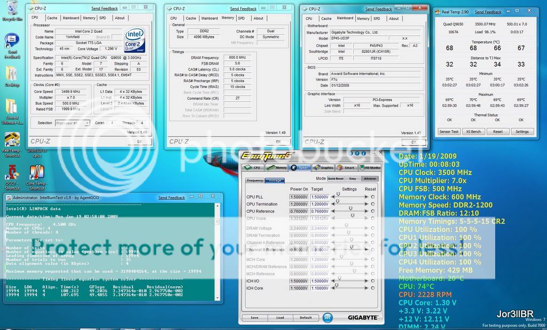
Task: Click Save in EasyTune6
Action: coord(255,317)
